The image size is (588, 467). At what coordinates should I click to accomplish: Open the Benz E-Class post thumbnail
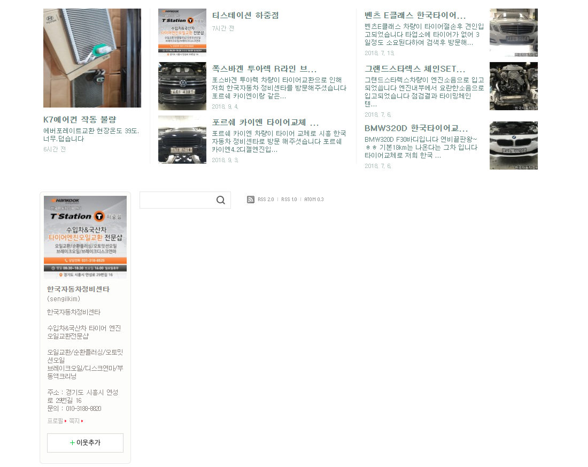[x=514, y=33]
